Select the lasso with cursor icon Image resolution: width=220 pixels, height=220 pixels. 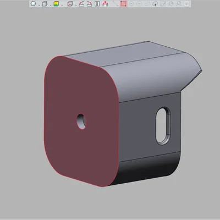(x=155, y=4)
